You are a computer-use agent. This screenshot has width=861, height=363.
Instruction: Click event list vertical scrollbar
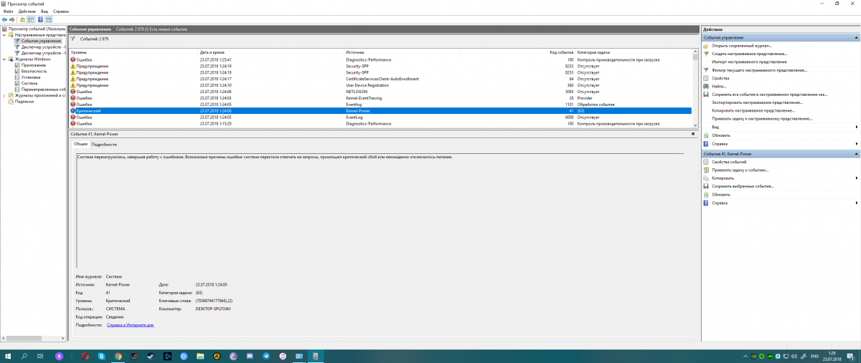pyautogui.click(x=696, y=89)
